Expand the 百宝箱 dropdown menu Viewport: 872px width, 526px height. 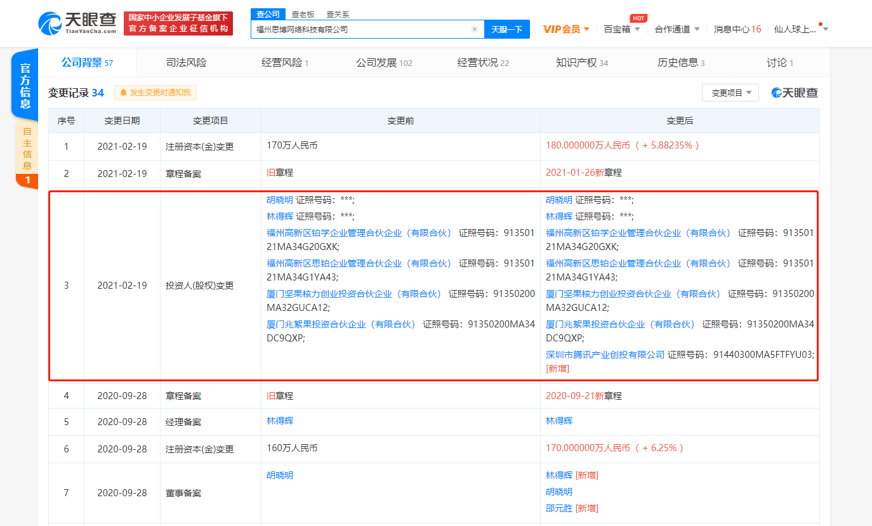[621, 29]
